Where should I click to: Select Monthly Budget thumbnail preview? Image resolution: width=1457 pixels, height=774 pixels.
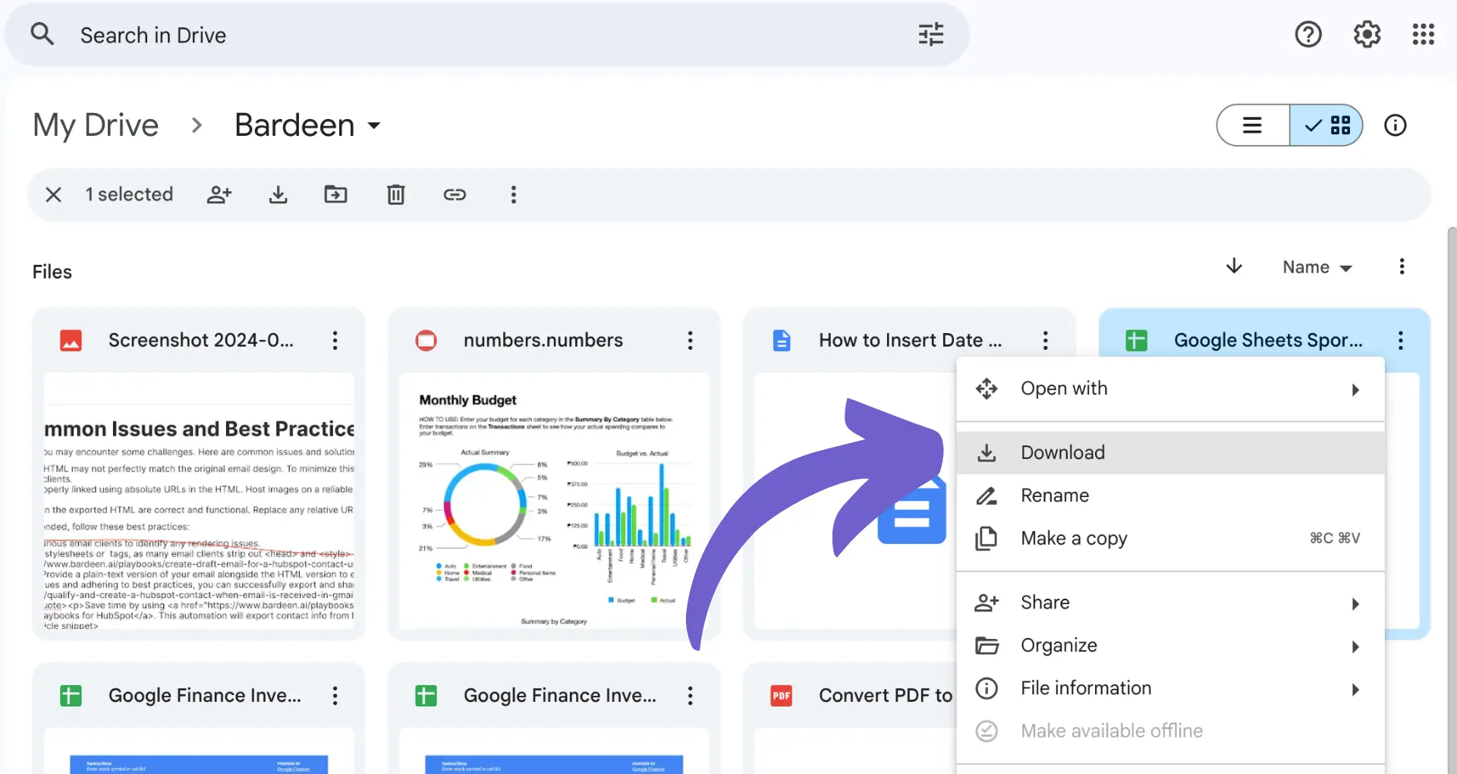[554, 501]
